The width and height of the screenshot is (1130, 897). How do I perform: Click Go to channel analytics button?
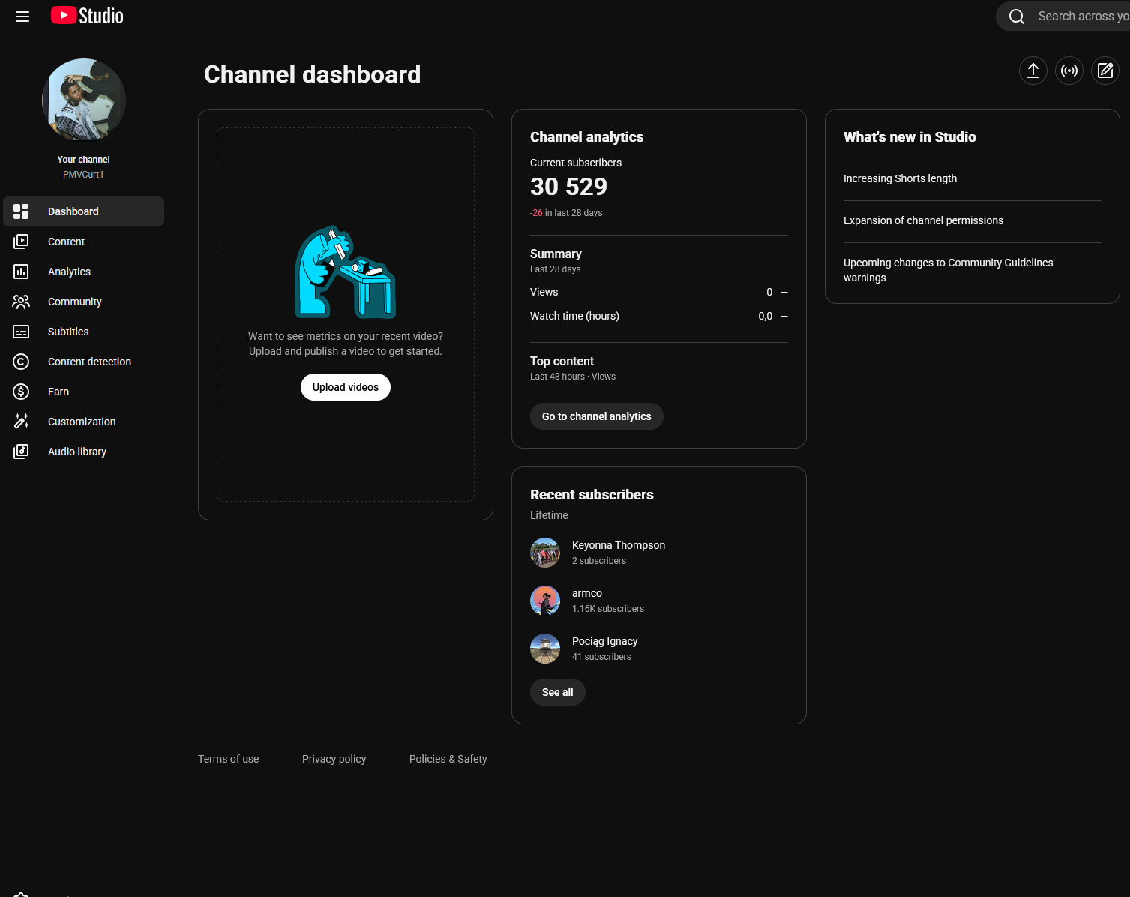pyautogui.click(x=597, y=416)
